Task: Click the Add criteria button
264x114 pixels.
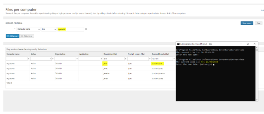Action: pos(27,36)
